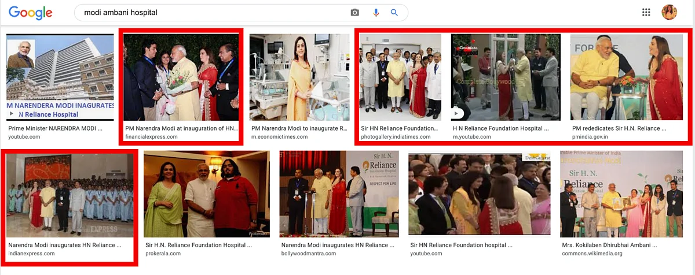Open the youtube.com 'Prime Minister NARENDRA MODI' thumbnail
Viewport: 695px width, 275px height.
coord(60,77)
